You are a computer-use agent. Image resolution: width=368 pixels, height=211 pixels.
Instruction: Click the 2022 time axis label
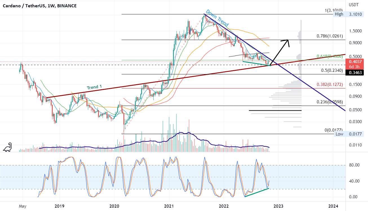click(x=224, y=206)
